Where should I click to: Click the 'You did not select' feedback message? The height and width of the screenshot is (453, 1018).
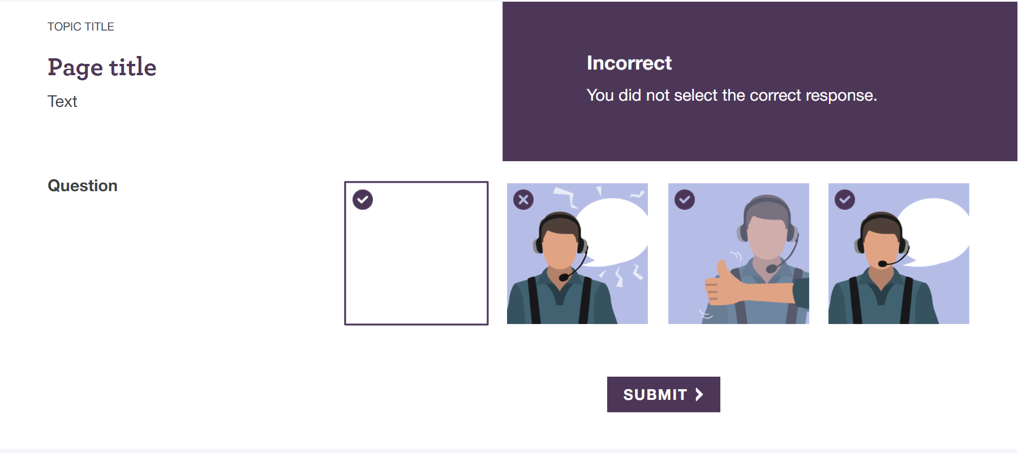(732, 95)
